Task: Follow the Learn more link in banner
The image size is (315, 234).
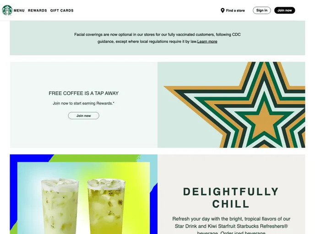Action: (207, 42)
